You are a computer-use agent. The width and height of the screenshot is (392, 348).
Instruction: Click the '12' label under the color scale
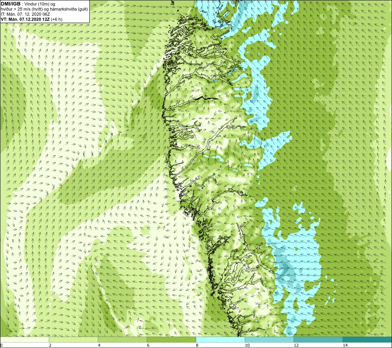pyautogui.click(x=296, y=345)
